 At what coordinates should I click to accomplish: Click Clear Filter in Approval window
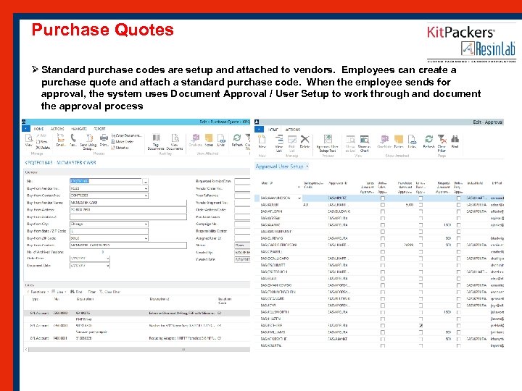[442, 143]
